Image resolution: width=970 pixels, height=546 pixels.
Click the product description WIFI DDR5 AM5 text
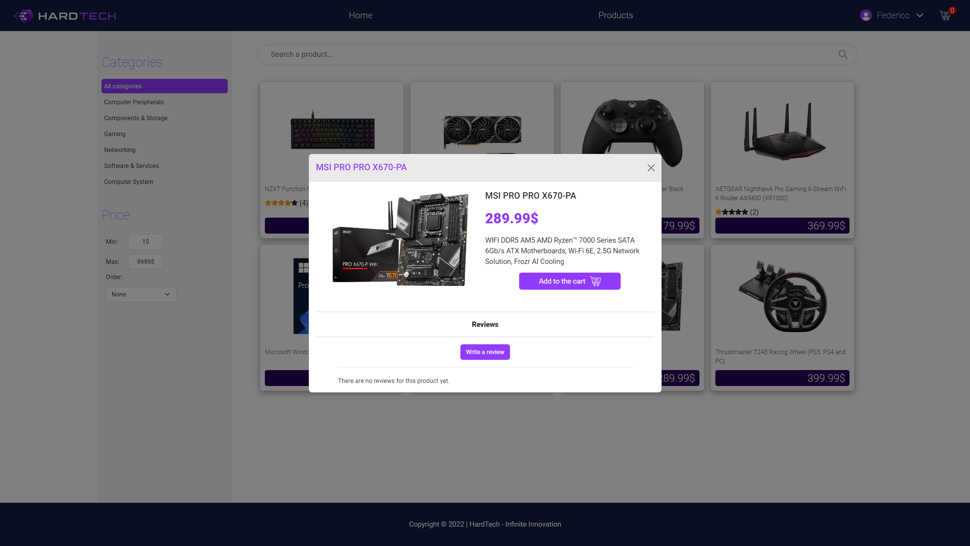pos(562,251)
